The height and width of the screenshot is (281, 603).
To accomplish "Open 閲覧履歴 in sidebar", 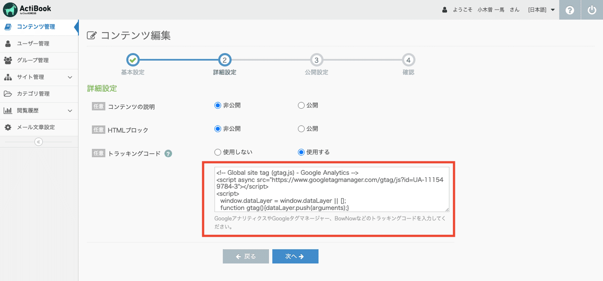I will pyautogui.click(x=39, y=111).
